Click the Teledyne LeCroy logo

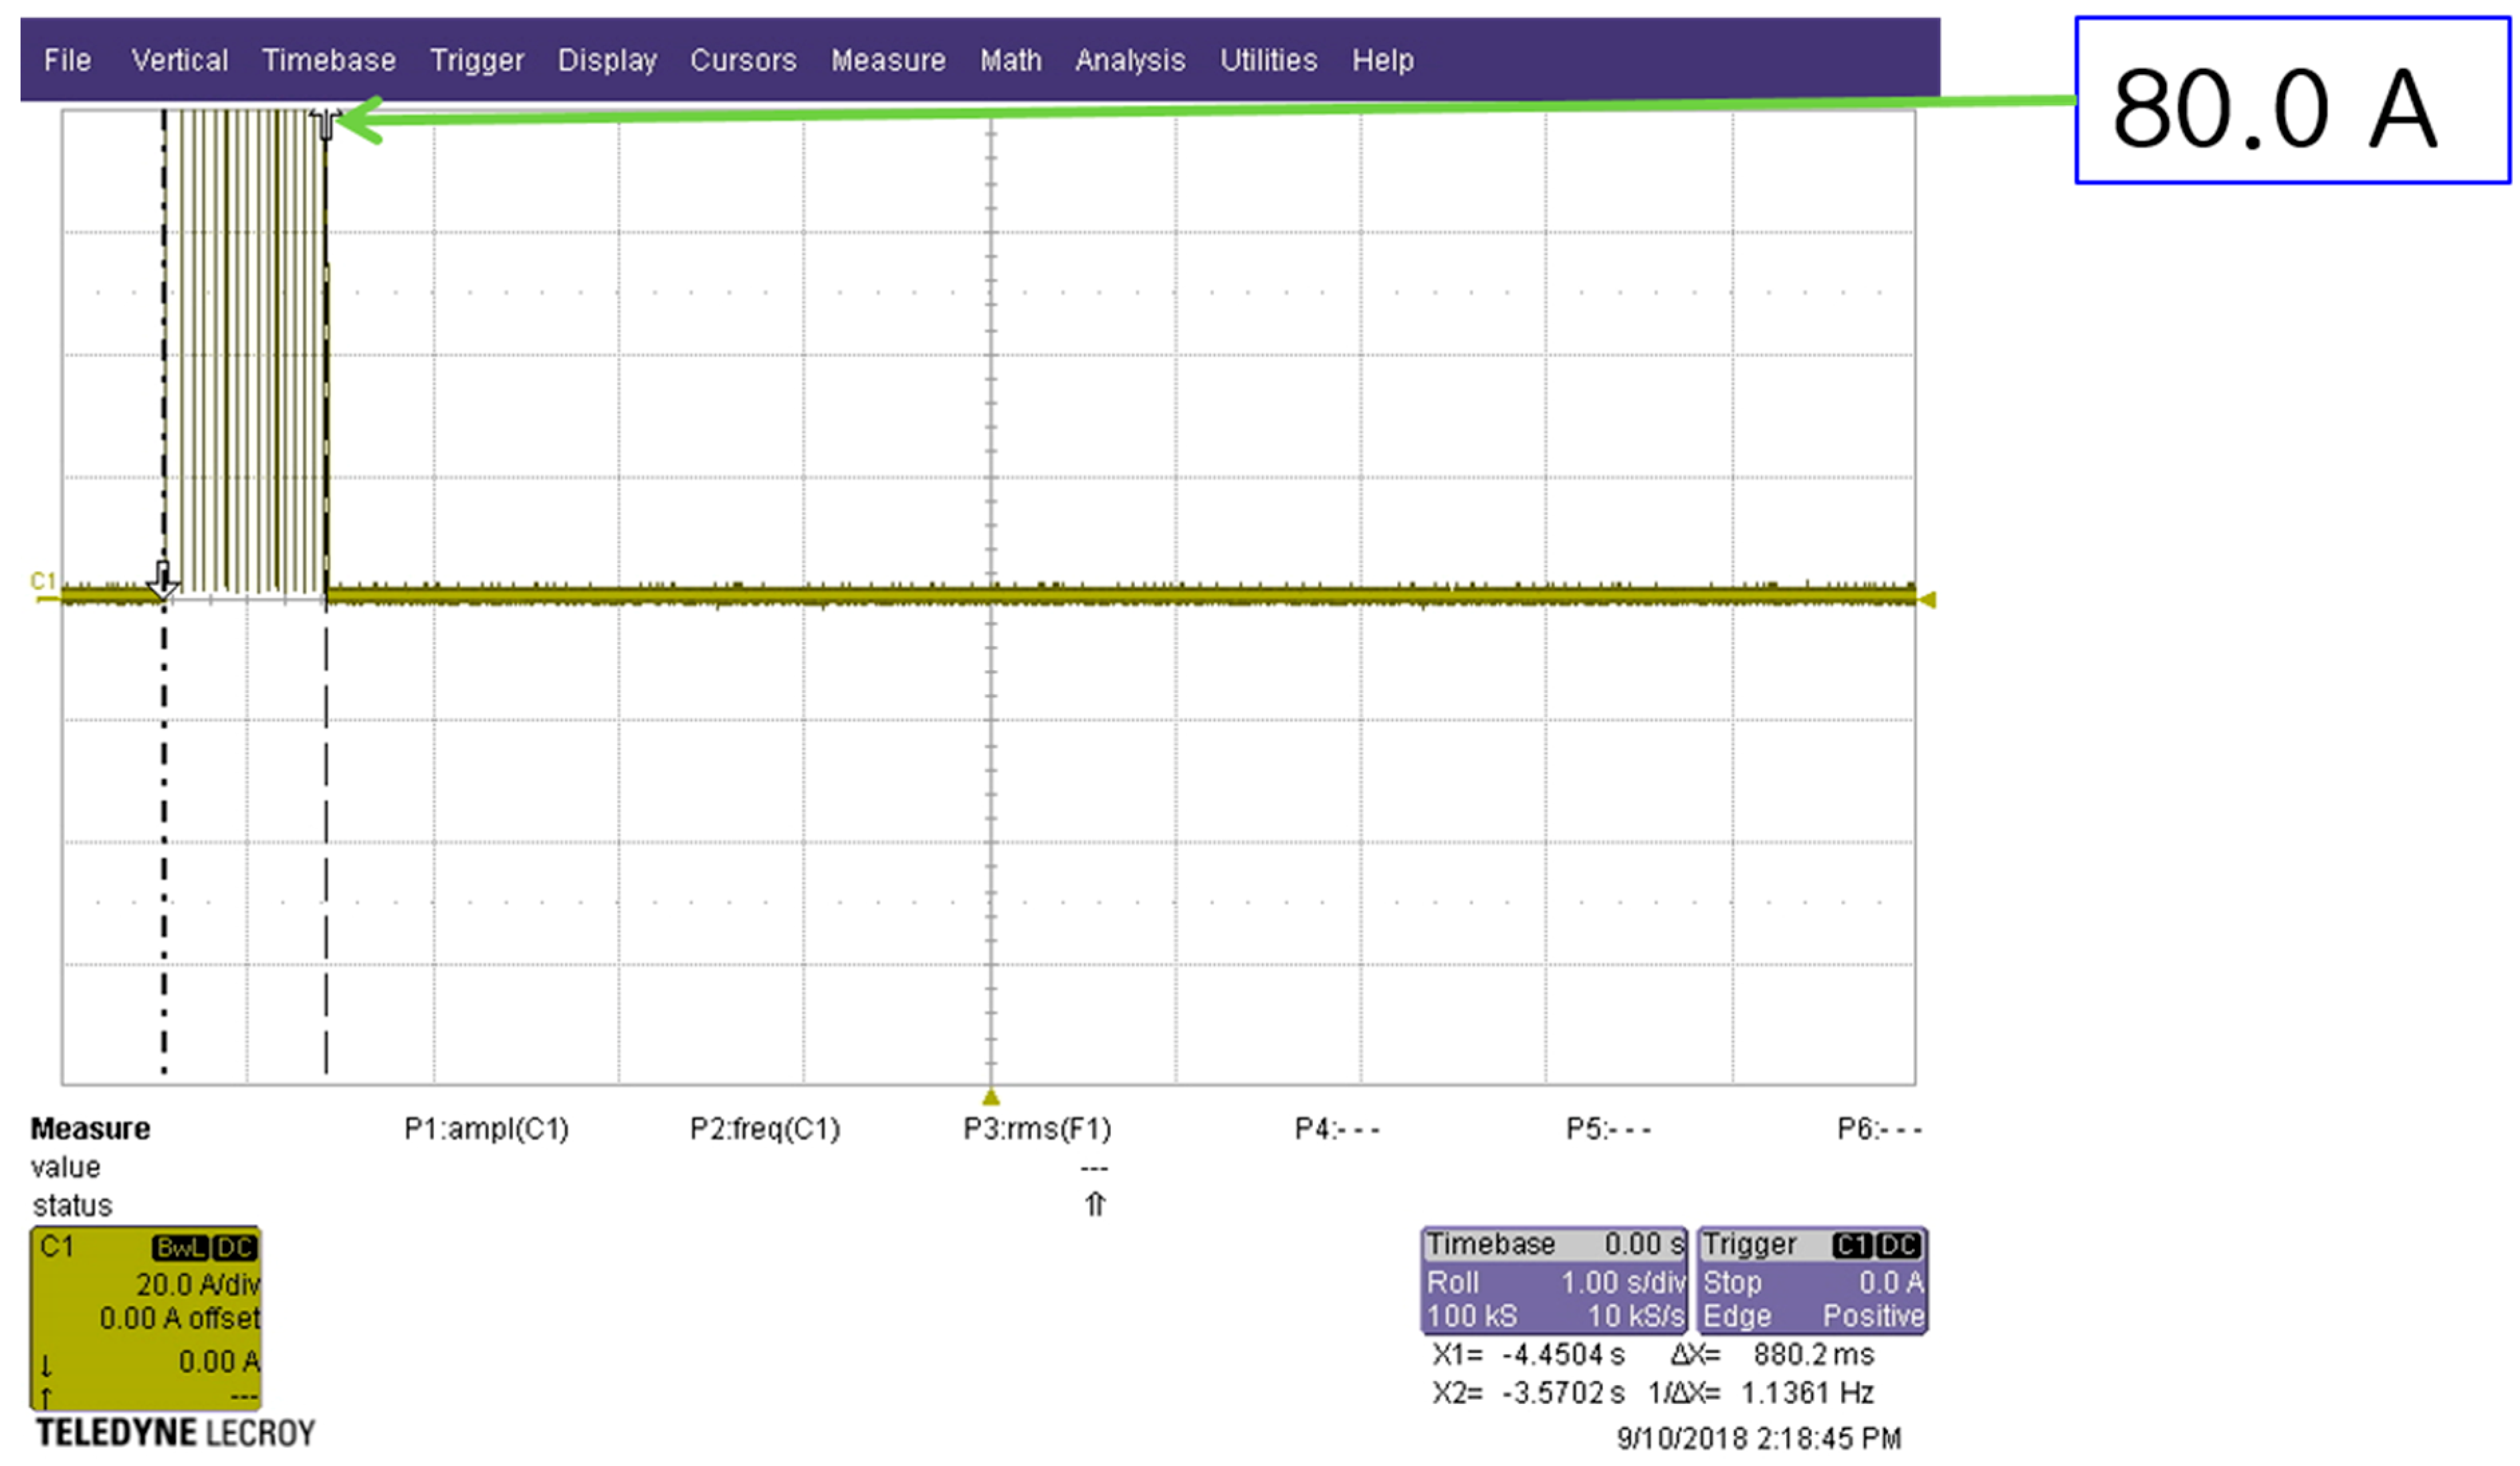[x=175, y=1433]
